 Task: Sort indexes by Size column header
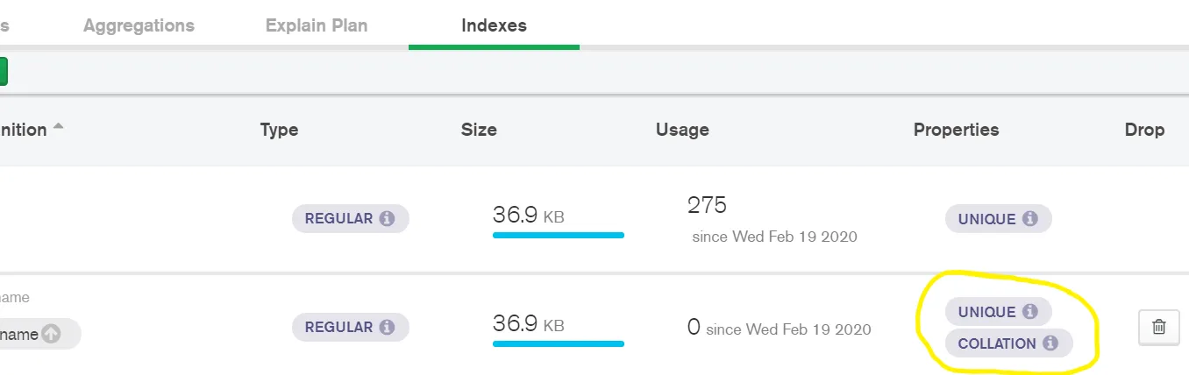tap(479, 130)
